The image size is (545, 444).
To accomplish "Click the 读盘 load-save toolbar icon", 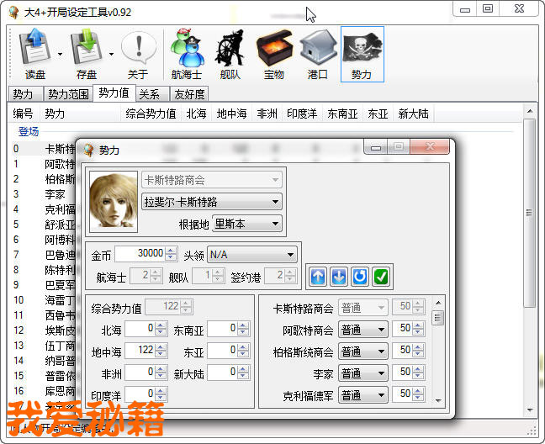I will [x=35, y=49].
